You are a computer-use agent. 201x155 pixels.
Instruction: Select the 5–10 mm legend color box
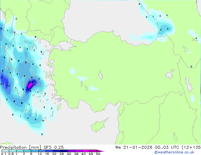pyautogui.click(x=35, y=151)
